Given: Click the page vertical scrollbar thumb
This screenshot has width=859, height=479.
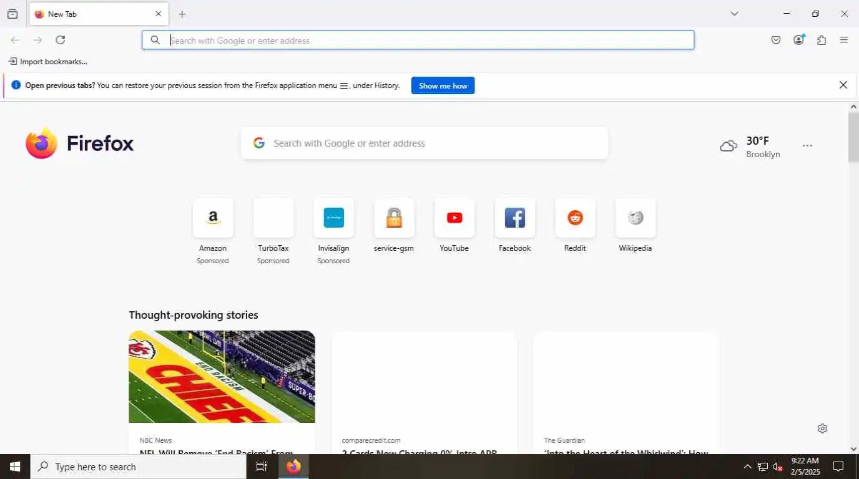Looking at the screenshot, I should coord(853,137).
